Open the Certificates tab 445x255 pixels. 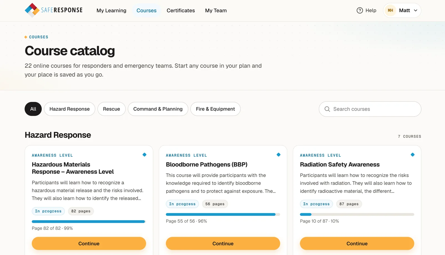coord(181,11)
